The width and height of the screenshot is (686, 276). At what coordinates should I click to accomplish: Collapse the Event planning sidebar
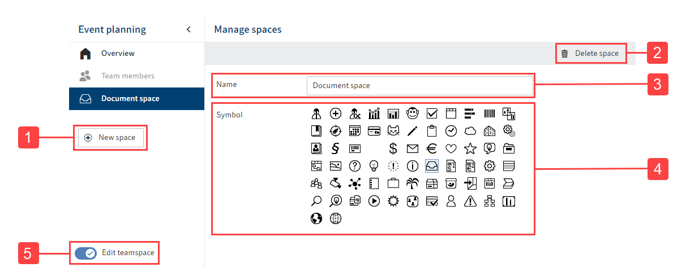pos(188,29)
